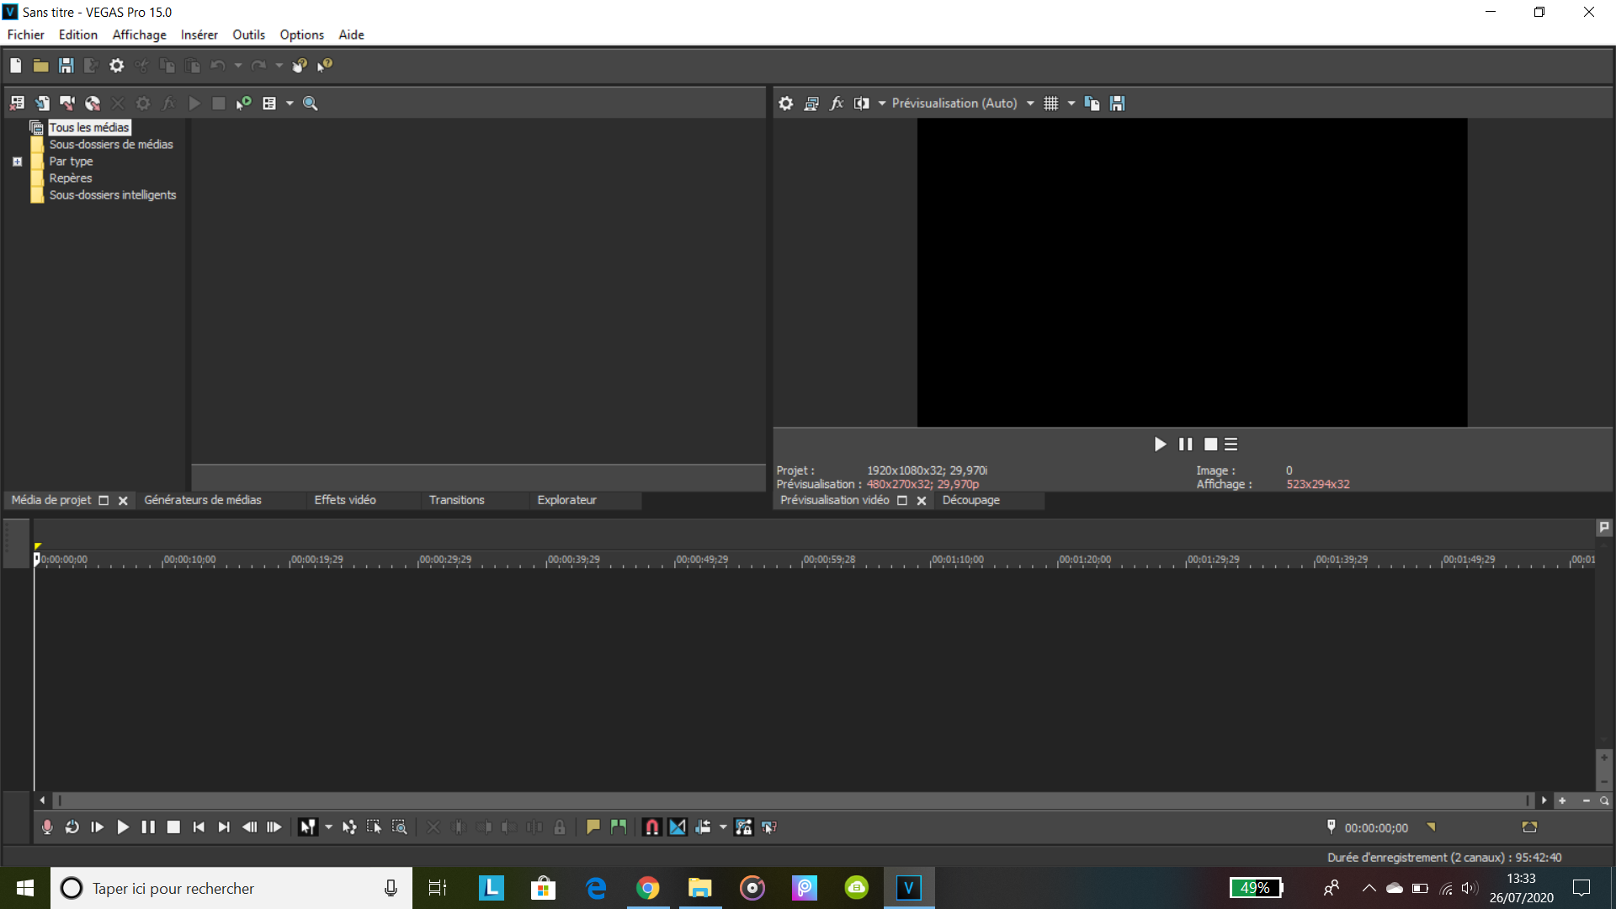
Task: Toggle preview on external monitor
Action: [811, 104]
